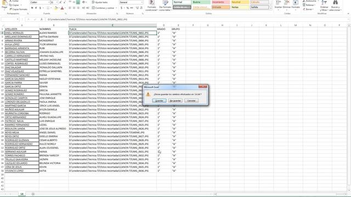351x197 pixels.
Task: Toggle Cursiva italic formatting
Action: (36, 8)
